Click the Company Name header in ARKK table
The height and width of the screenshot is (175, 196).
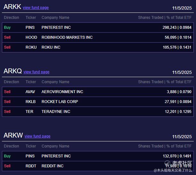coord(55,18)
